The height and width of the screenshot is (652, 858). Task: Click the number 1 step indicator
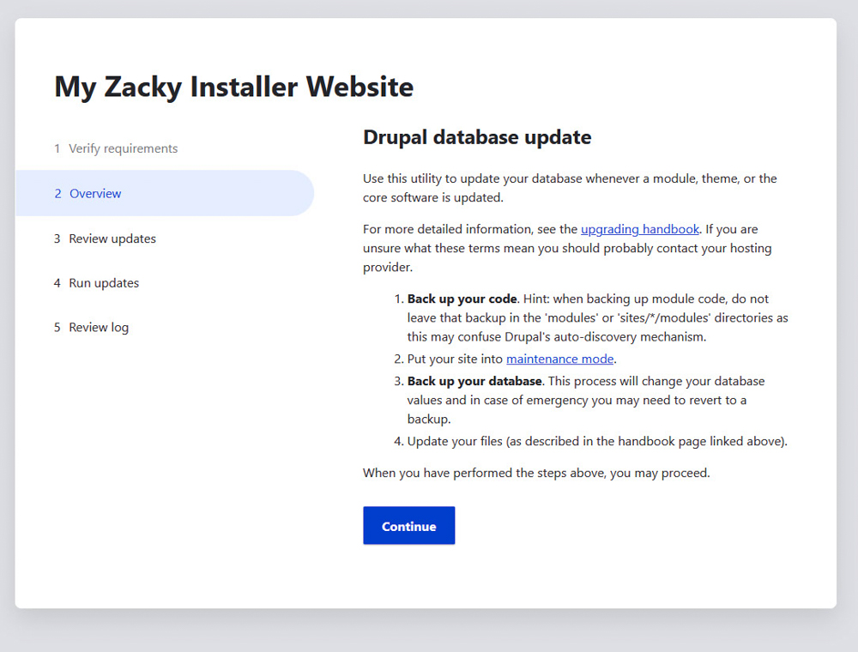(x=57, y=148)
